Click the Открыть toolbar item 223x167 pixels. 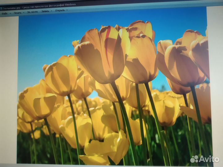pyautogui.click(x=60, y=10)
